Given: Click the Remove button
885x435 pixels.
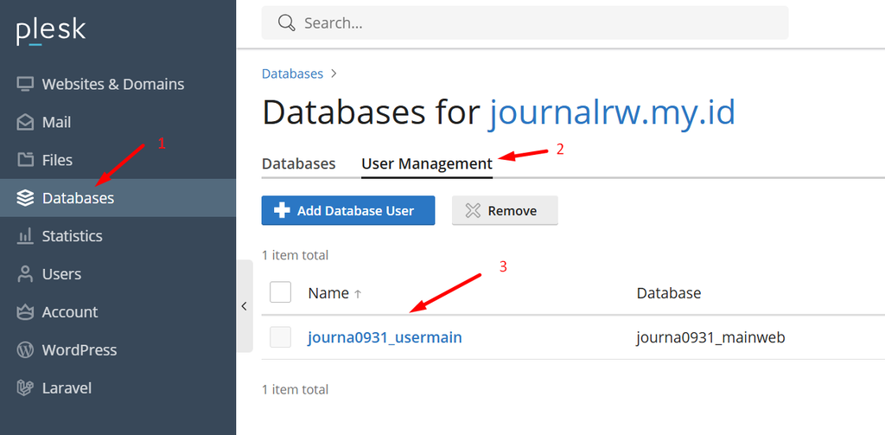Looking at the screenshot, I should (x=505, y=211).
